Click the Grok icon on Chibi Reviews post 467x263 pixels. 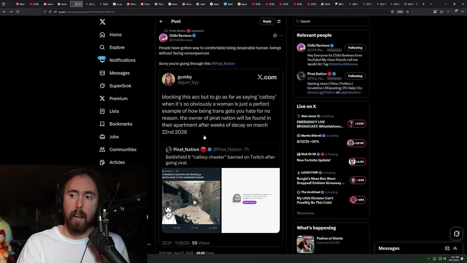point(275,35)
